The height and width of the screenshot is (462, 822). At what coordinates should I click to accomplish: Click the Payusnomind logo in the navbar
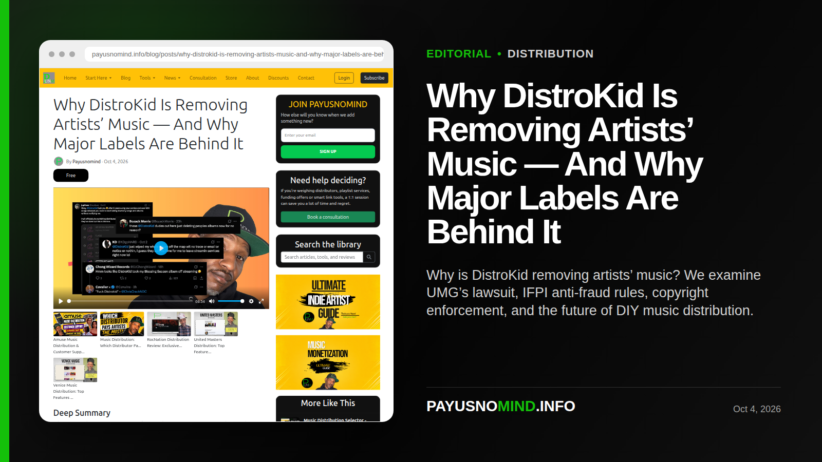click(x=49, y=78)
